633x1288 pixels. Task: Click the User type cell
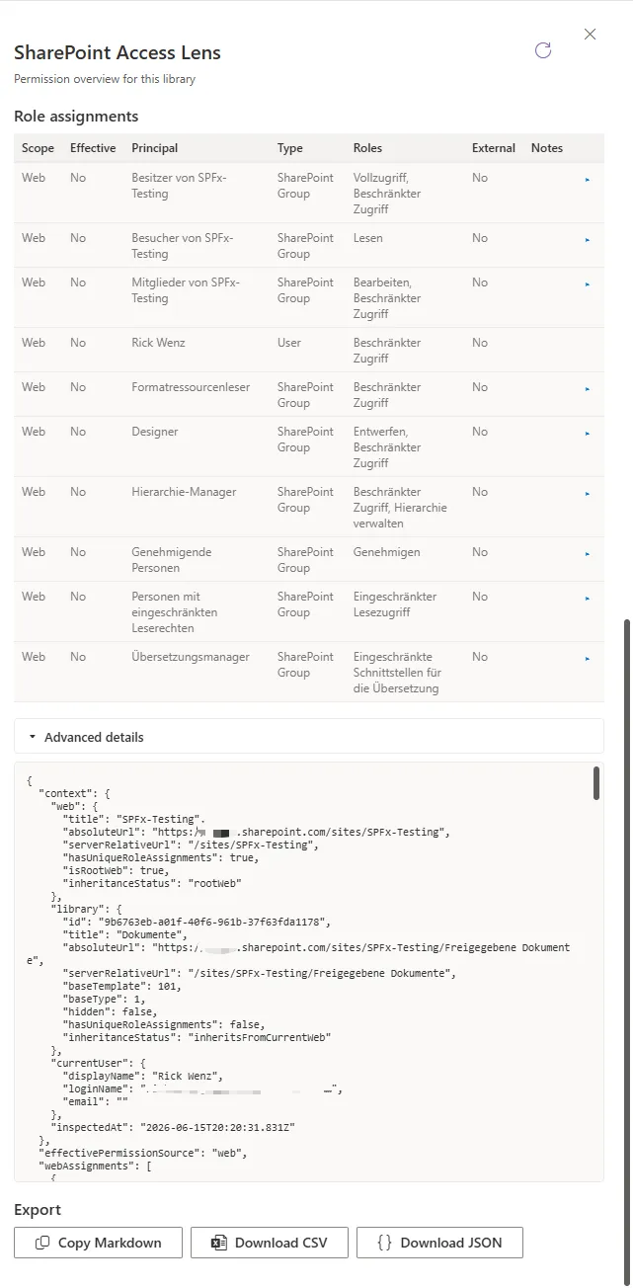(x=289, y=343)
